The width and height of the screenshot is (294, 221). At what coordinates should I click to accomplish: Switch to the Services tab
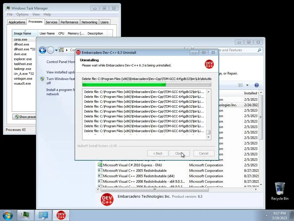[x=51, y=22]
